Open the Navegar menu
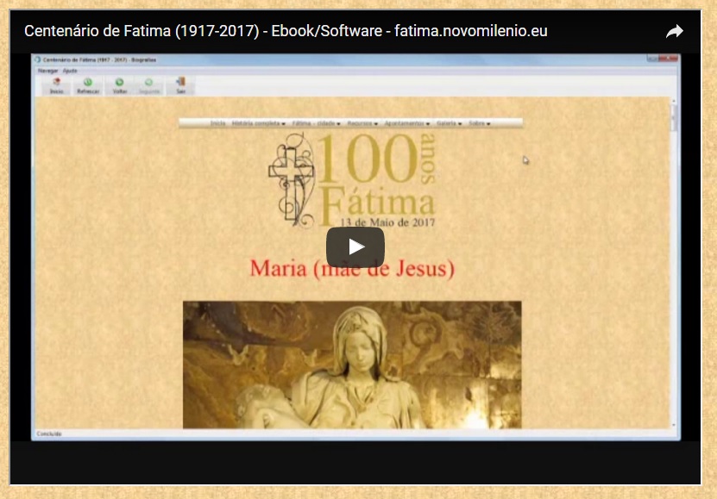 click(x=47, y=71)
